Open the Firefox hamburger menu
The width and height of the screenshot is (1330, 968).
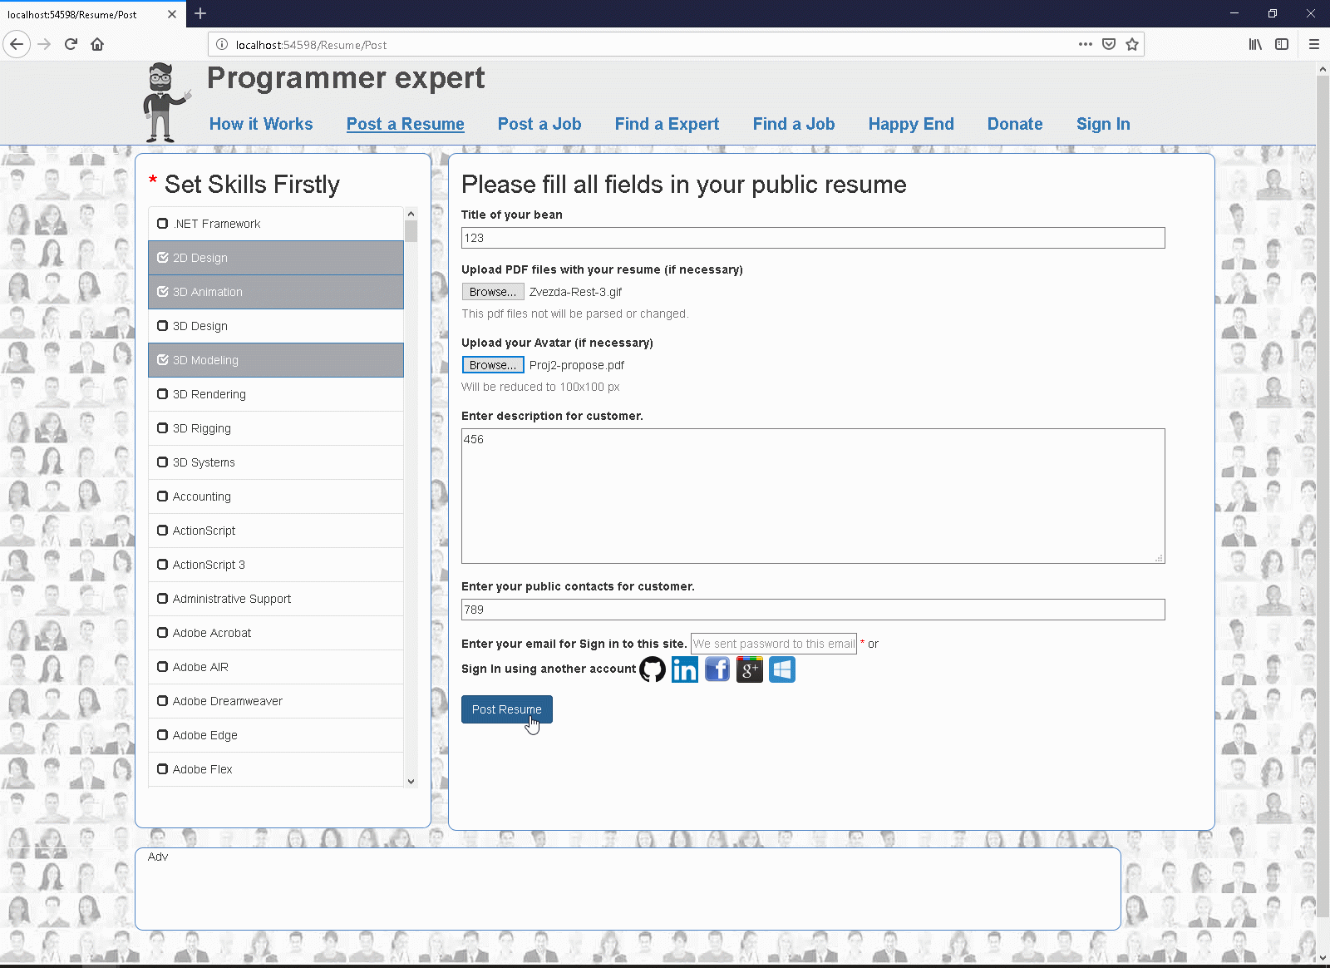[1314, 45]
